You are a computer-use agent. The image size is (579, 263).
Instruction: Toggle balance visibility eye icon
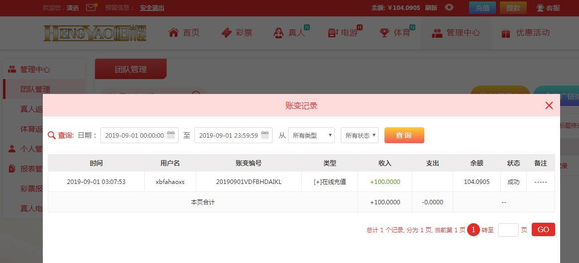point(449,7)
